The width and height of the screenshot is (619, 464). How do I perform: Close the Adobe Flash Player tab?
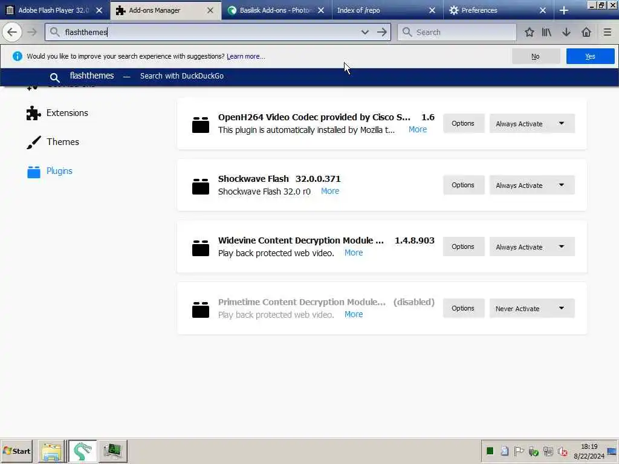click(99, 10)
